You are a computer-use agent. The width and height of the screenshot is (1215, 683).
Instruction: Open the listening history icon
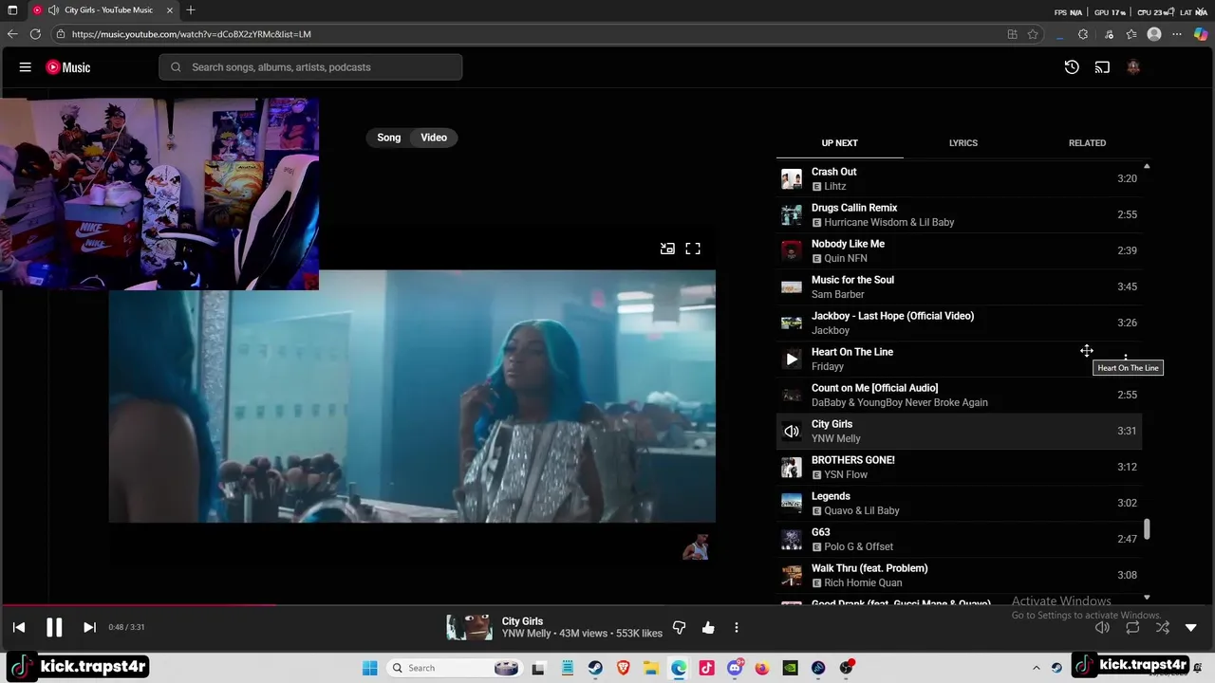coord(1072,67)
